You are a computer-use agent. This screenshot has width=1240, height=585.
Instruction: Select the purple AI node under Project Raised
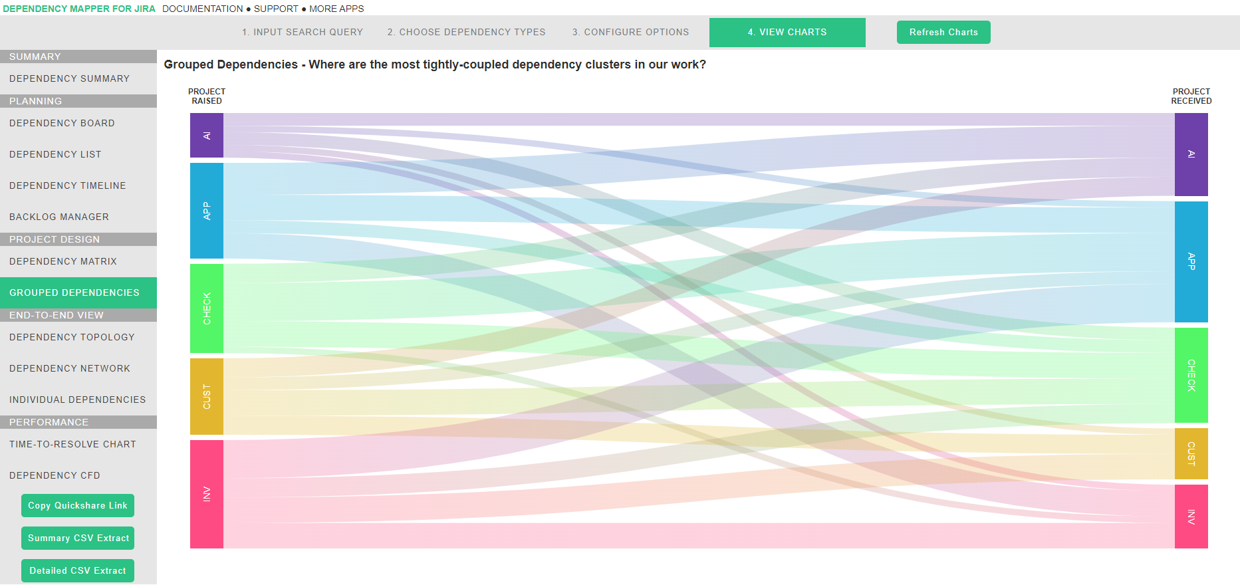[x=207, y=136]
